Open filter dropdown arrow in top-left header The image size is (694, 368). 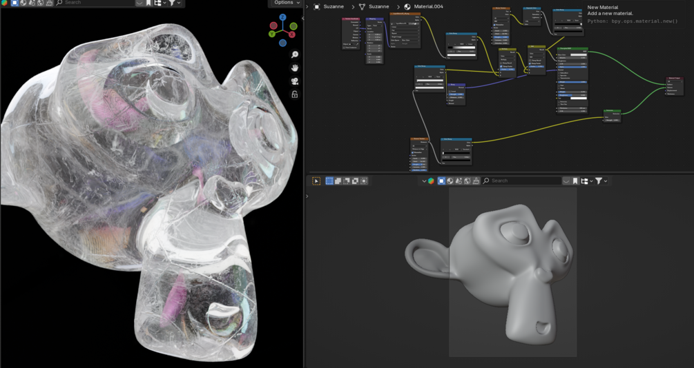click(x=179, y=3)
